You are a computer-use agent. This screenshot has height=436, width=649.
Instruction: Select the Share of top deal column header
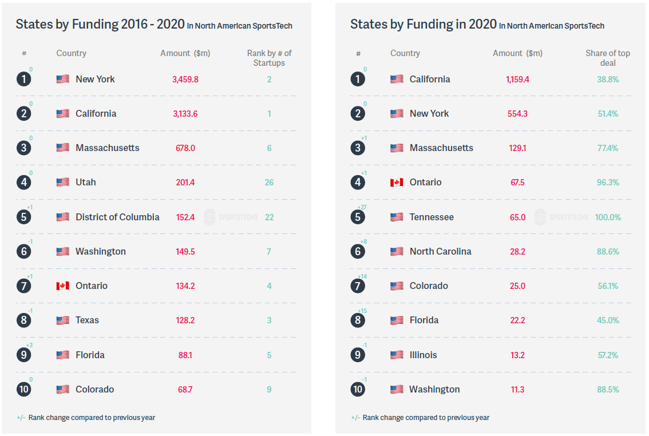pyautogui.click(x=608, y=58)
